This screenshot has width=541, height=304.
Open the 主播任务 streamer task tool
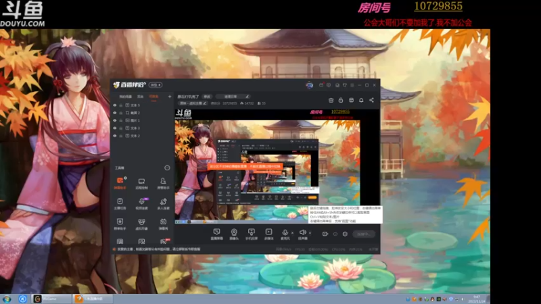click(120, 204)
